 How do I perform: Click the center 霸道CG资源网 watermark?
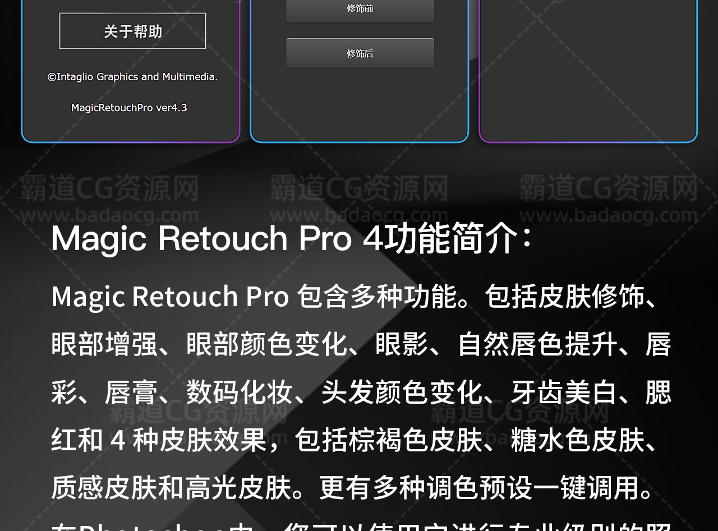359,188
